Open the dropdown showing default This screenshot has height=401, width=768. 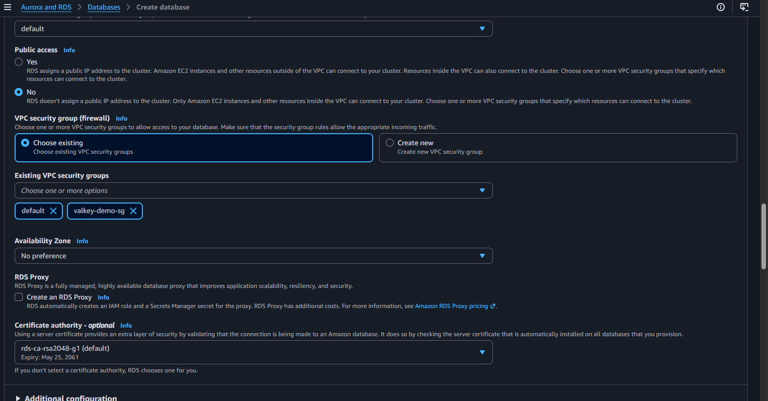coord(253,29)
